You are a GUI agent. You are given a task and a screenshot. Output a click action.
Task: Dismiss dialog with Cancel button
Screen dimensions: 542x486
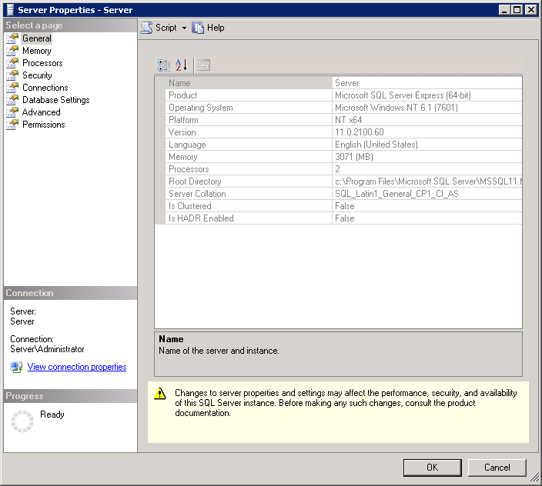point(497,468)
